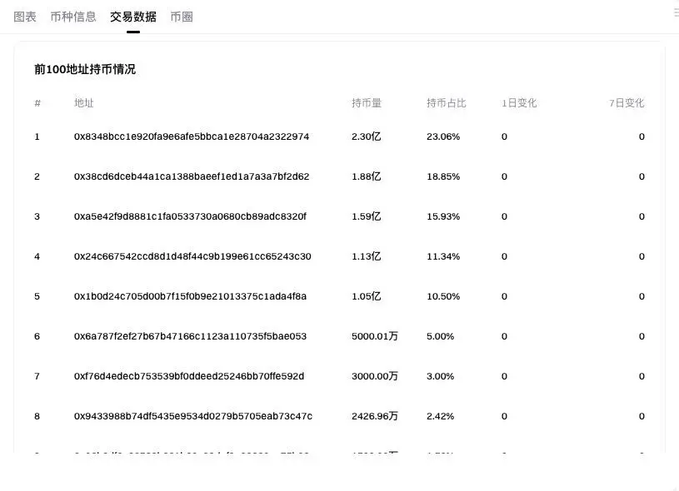The height and width of the screenshot is (491, 679).
Task: Open the 币圈 tab
Action: (182, 16)
